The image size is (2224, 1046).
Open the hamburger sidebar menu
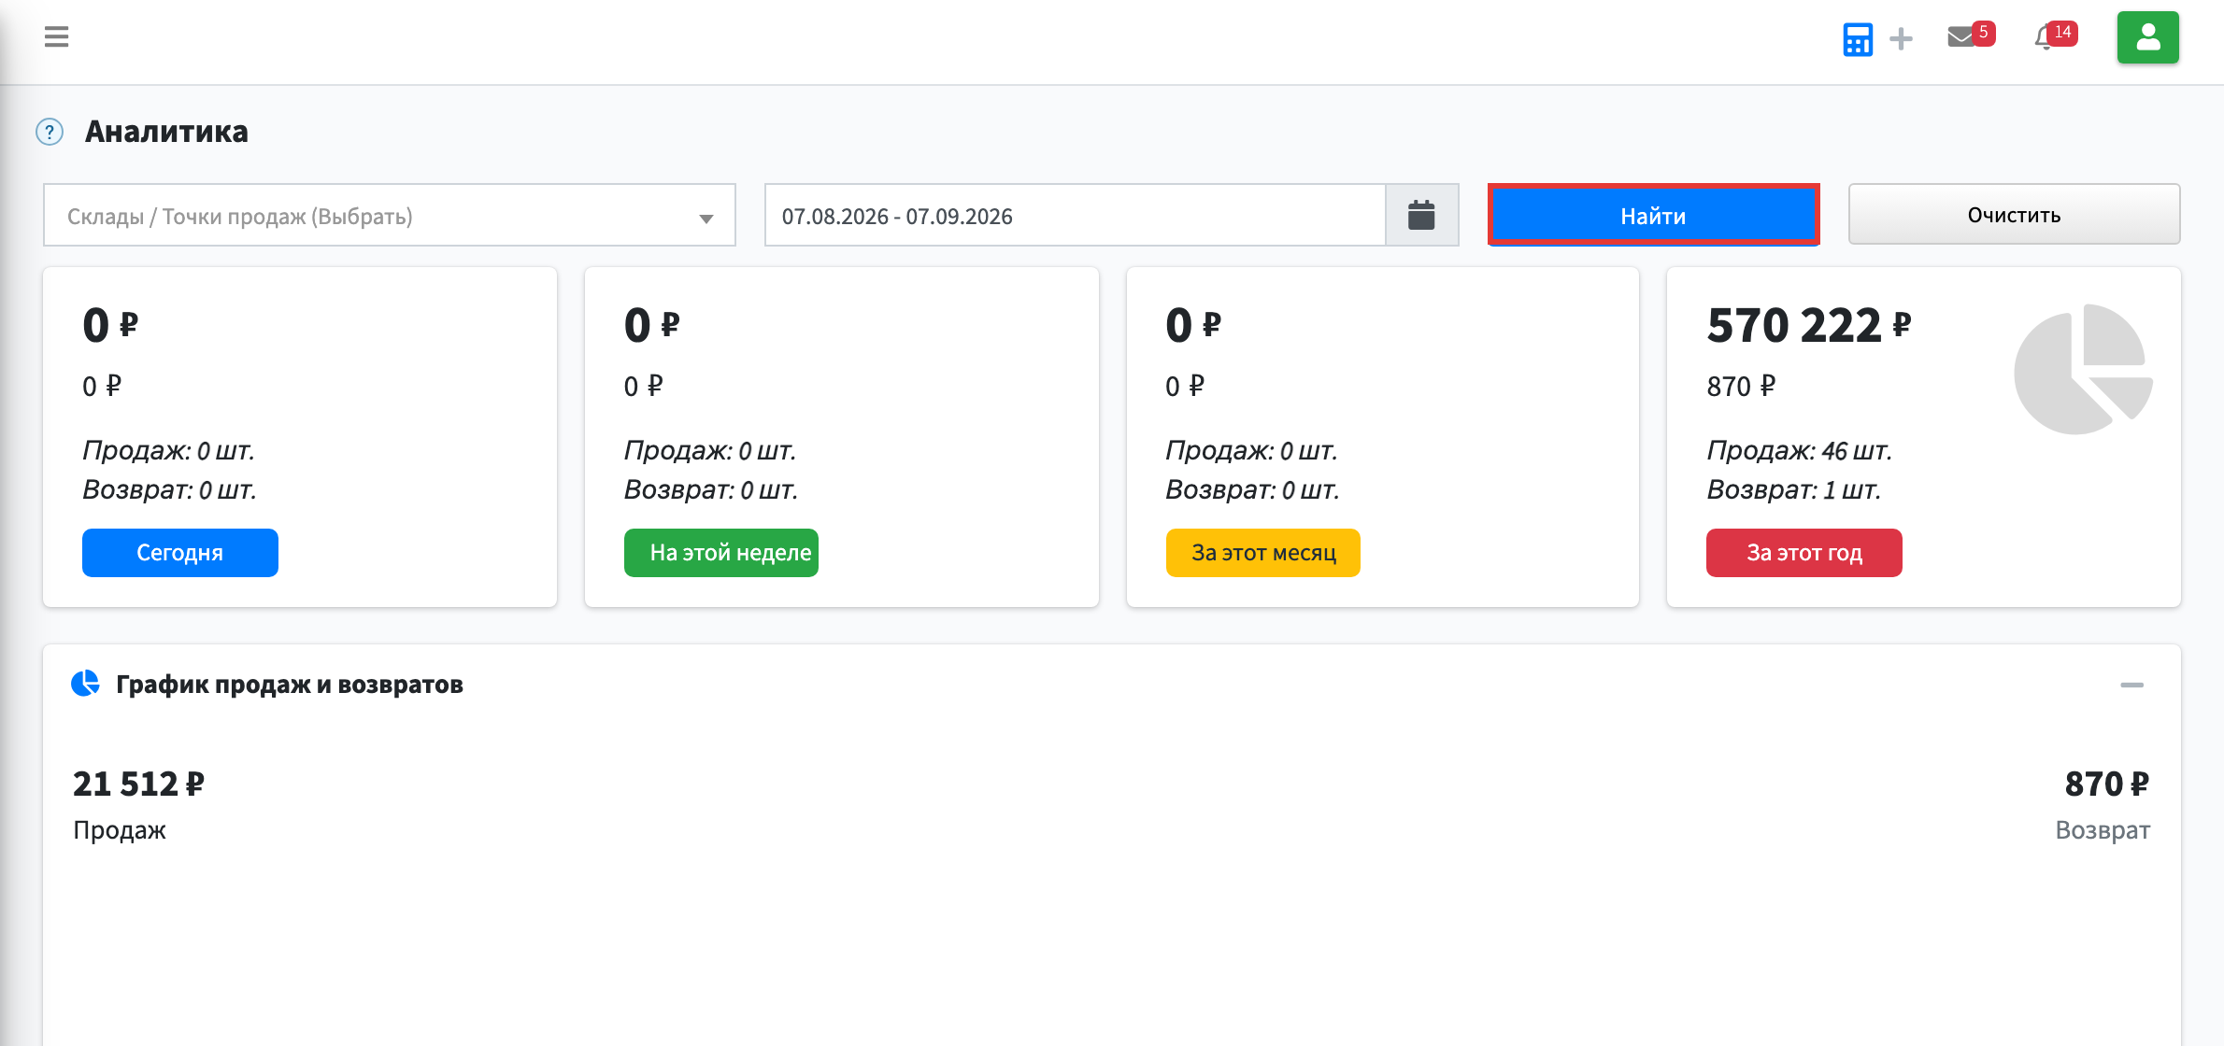point(57,37)
